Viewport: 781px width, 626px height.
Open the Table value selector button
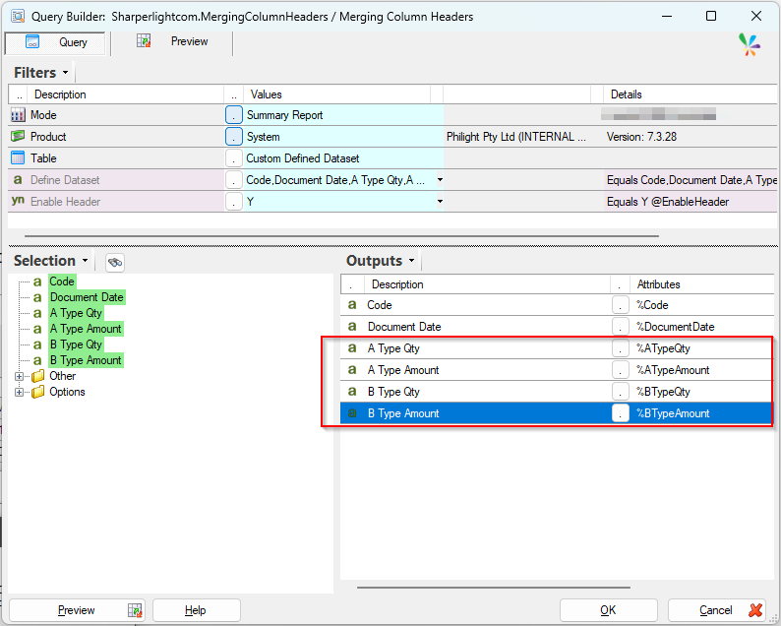pos(233,158)
